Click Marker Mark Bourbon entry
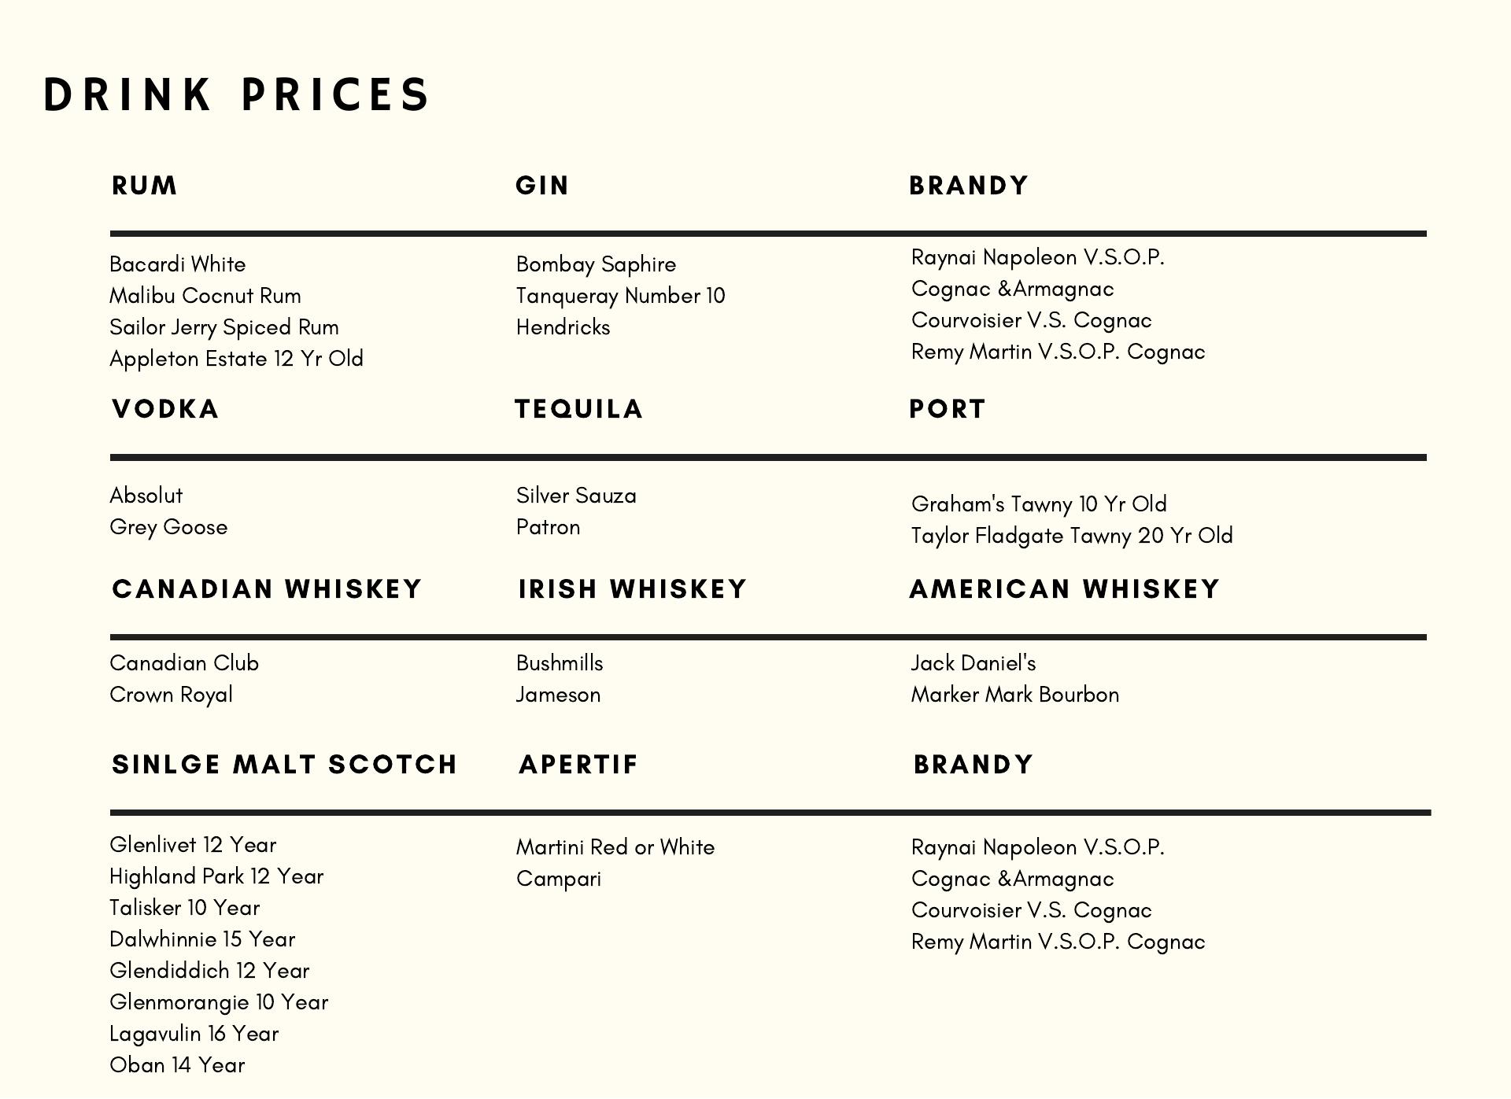Viewport: 1511px width, 1099px height. (1015, 695)
